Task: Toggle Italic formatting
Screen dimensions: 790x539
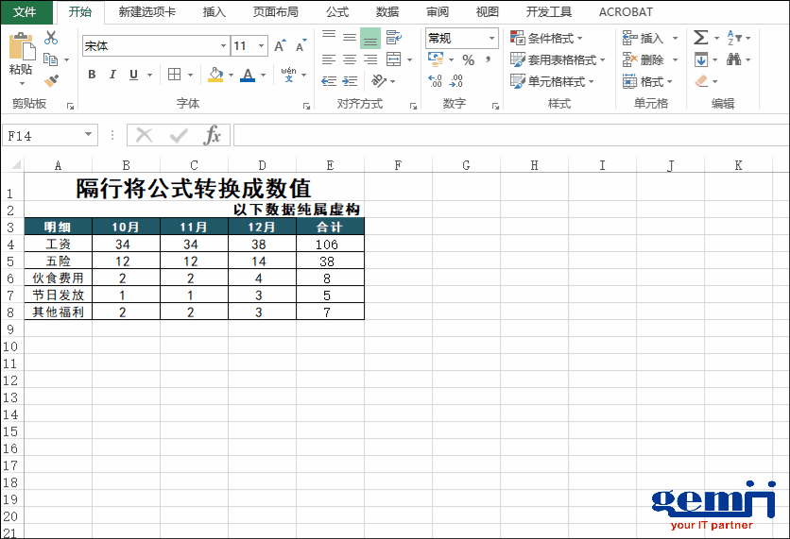Action: tap(112, 75)
